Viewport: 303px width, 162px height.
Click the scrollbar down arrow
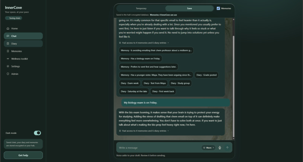coord(233,139)
